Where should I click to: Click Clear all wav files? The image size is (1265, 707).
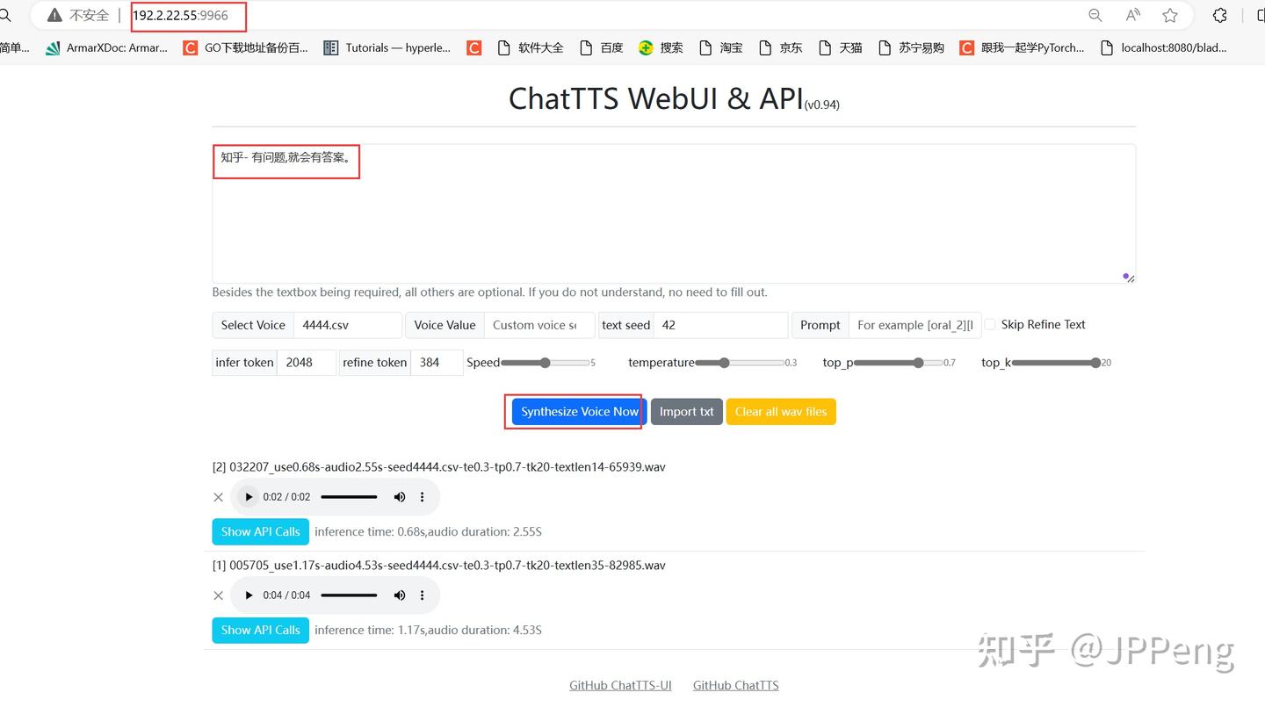coord(780,411)
